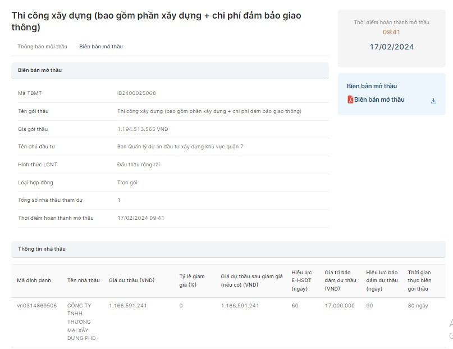453x349 pixels.
Task: Select contractor ID vn0314869506
Action: [x=36, y=306]
